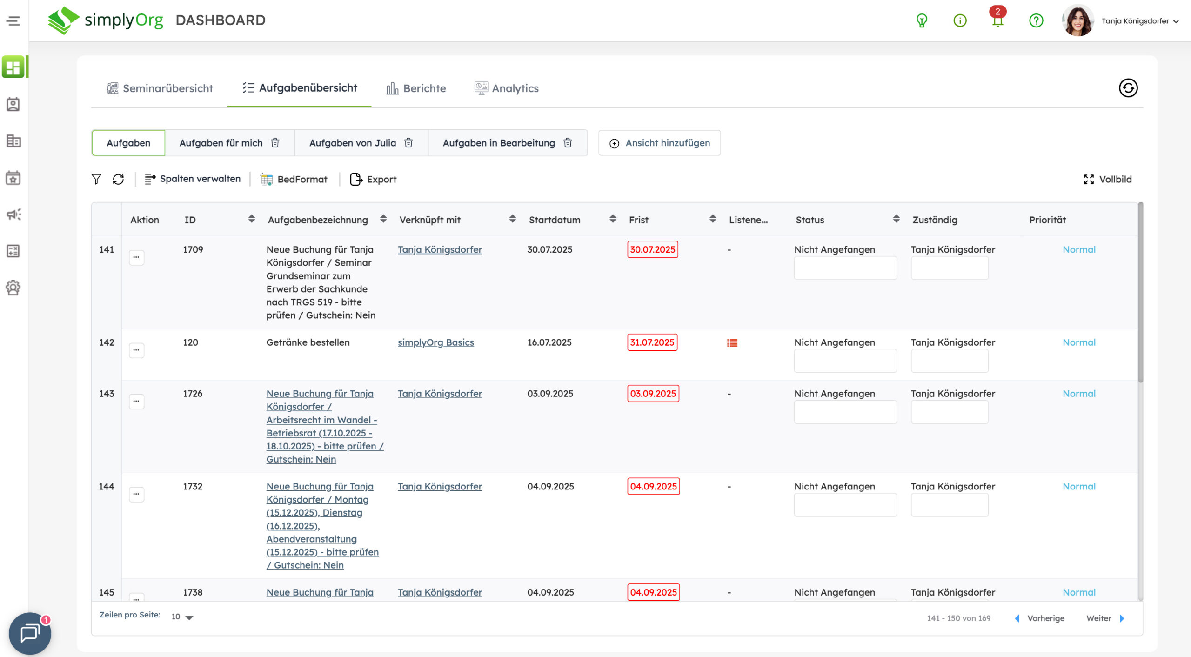
Task: Click the filter funnel icon
Action: (x=96, y=179)
